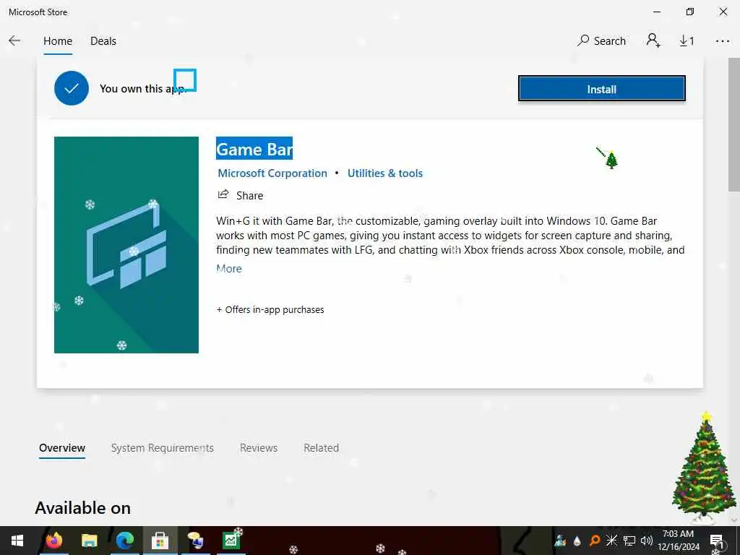Install the Game Bar app
Viewport: 740px width, 555px height.
coord(601,89)
